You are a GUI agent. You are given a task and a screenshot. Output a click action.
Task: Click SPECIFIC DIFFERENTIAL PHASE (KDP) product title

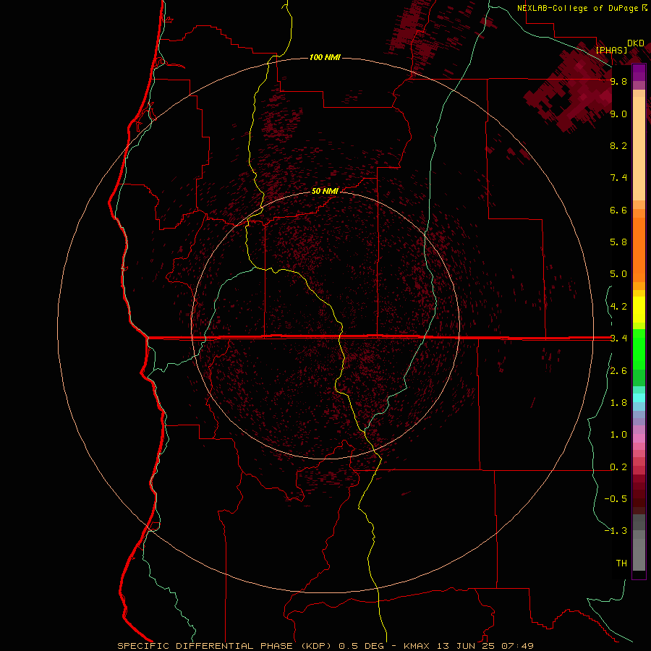(x=224, y=646)
